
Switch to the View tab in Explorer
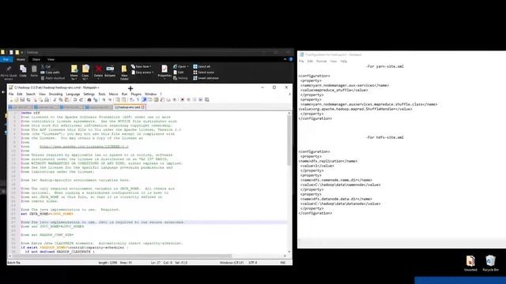pyautogui.click(x=51, y=60)
